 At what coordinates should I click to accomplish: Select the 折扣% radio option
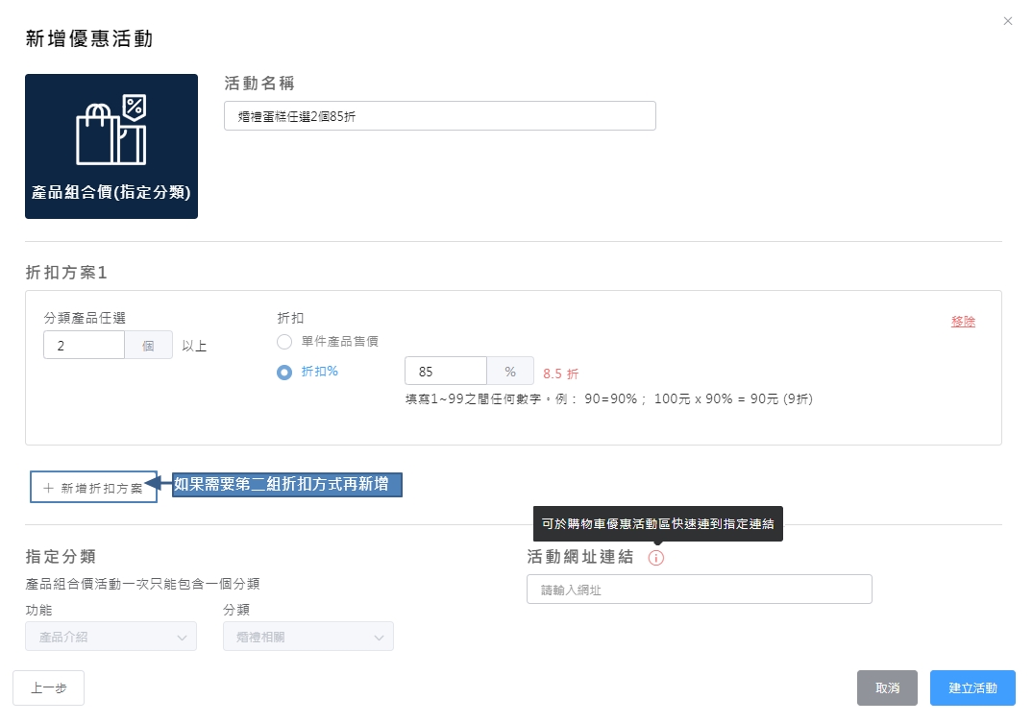(x=283, y=373)
